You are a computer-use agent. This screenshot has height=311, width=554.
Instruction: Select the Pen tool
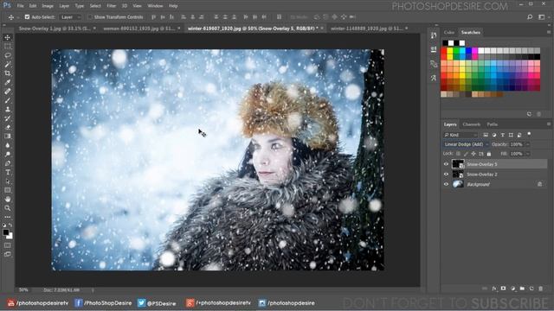coord(8,163)
